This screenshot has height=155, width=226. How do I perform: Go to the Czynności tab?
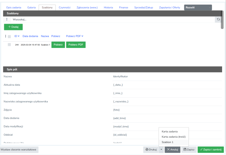(64, 7)
